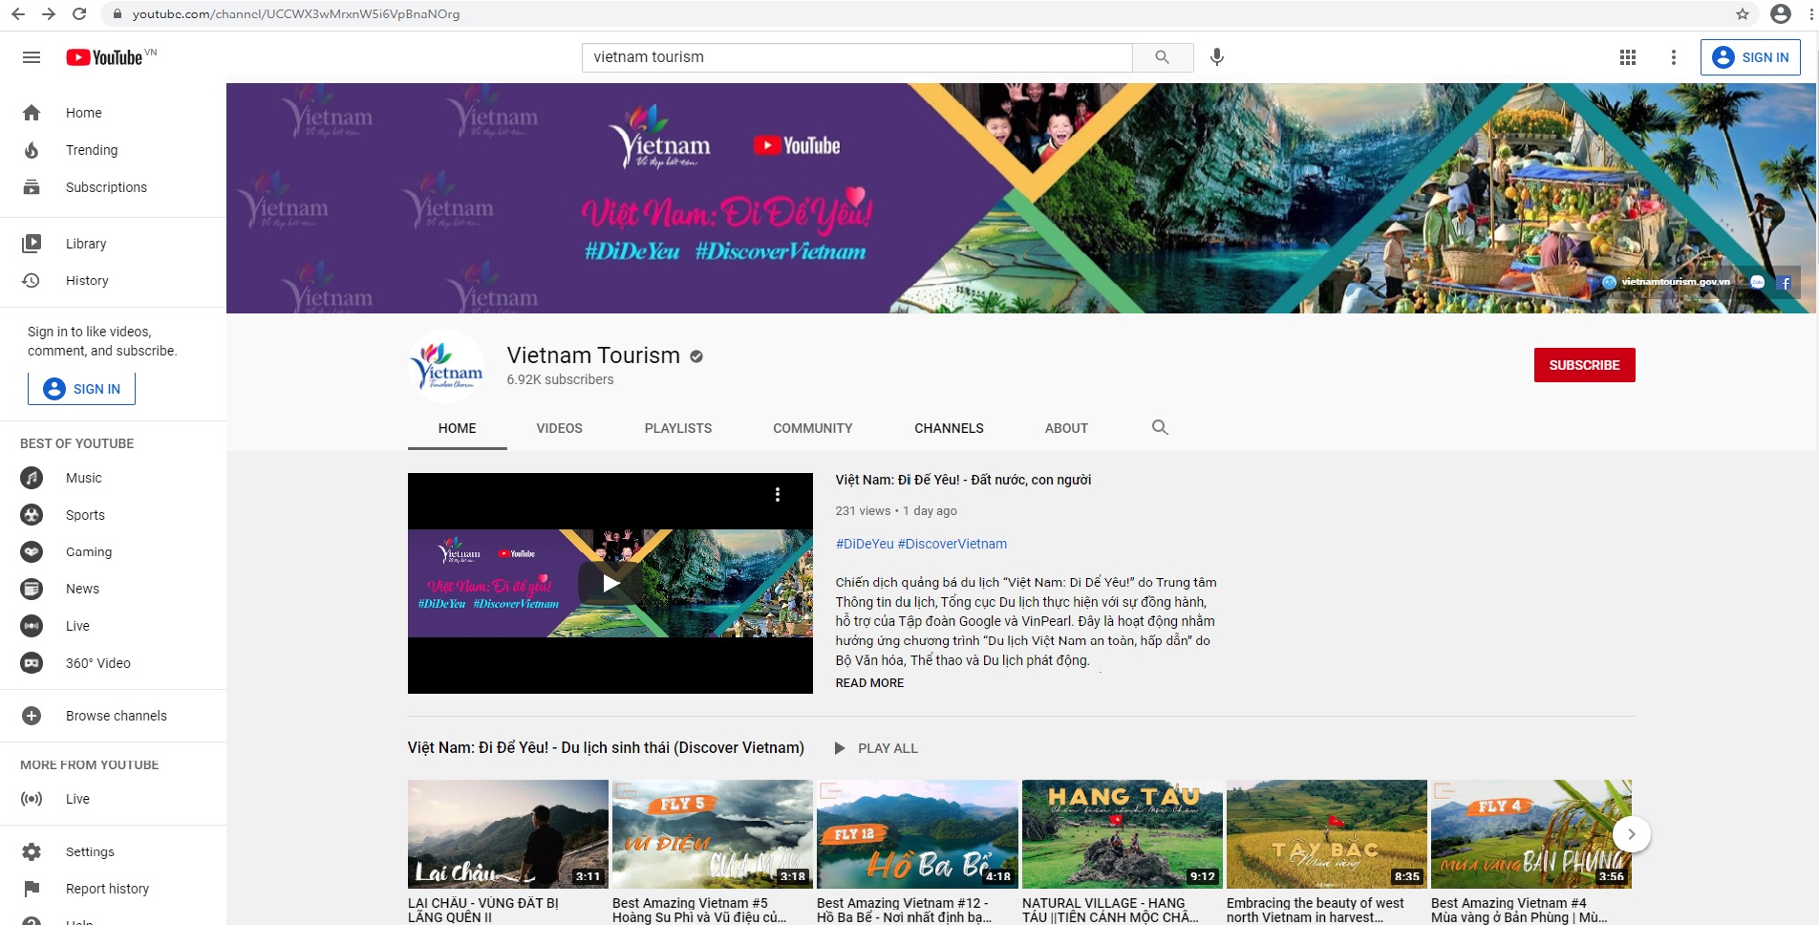Screen dimensions: 1819x925
Task: Click the red SUBSCRIBE button
Action: pyautogui.click(x=1584, y=365)
